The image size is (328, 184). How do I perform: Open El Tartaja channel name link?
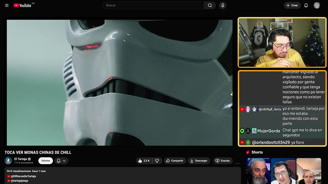pyautogui.click(x=20, y=159)
